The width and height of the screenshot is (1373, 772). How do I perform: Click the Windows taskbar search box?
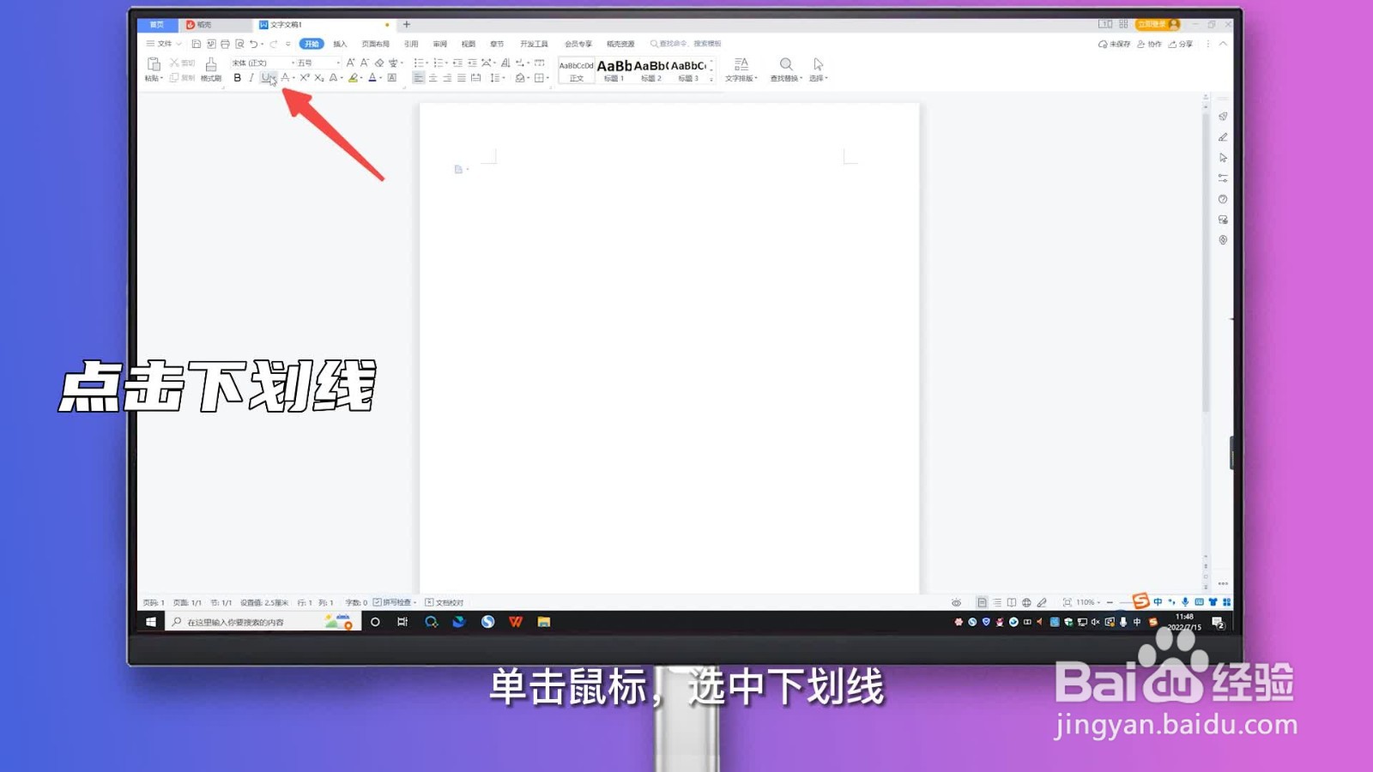pyautogui.click(x=262, y=622)
